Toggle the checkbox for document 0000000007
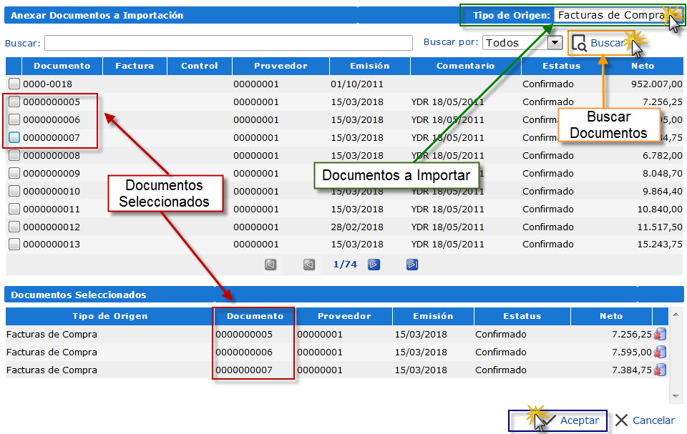Viewport: 687px width, 434px height. coord(14,137)
